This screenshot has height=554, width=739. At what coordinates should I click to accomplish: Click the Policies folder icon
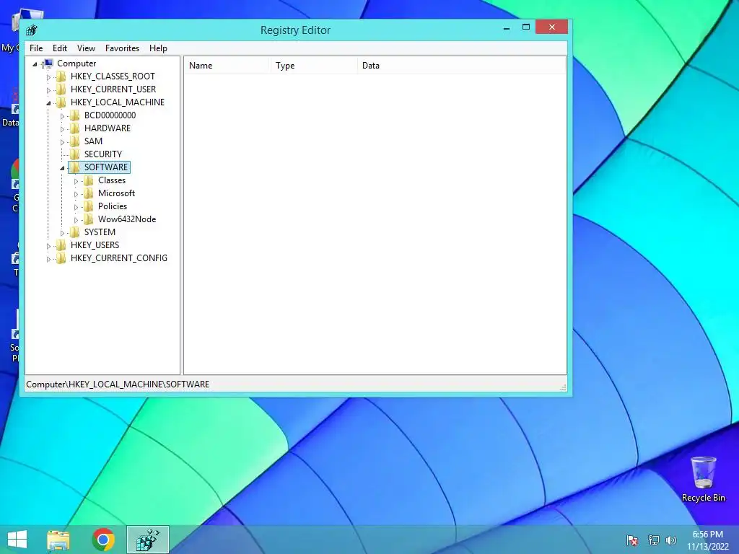tap(88, 206)
